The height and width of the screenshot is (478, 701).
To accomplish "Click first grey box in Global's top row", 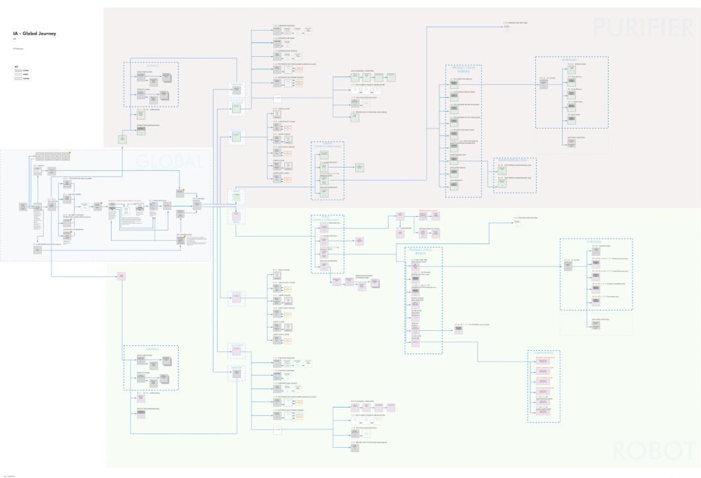I will [38, 156].
